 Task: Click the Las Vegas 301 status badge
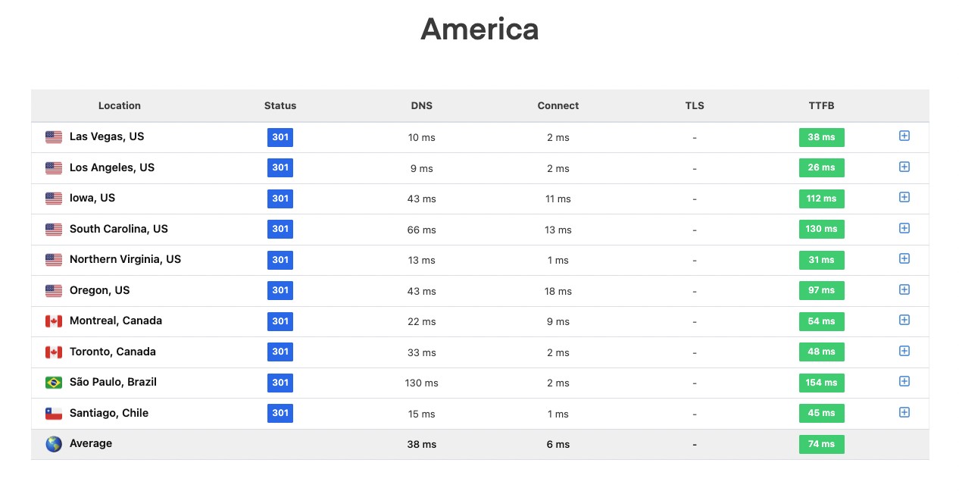(280, 137)
